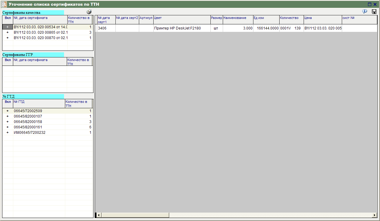Viewport: 380px width, 221px height.
Task: Click 'Размер' column header
Action: point(216,20)
